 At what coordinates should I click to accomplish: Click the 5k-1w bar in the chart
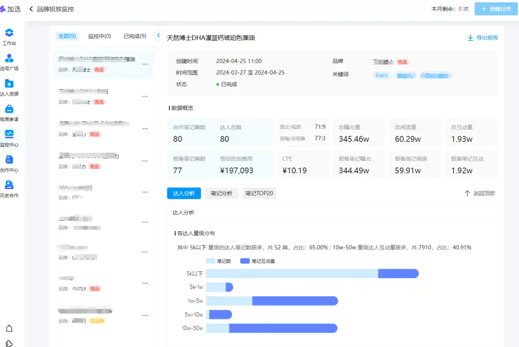tap(220, 287)
